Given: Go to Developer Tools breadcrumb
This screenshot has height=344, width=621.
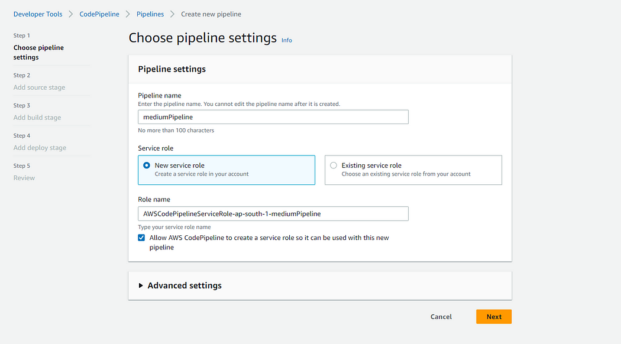Looking at the screenshot, I should (38, 14).
